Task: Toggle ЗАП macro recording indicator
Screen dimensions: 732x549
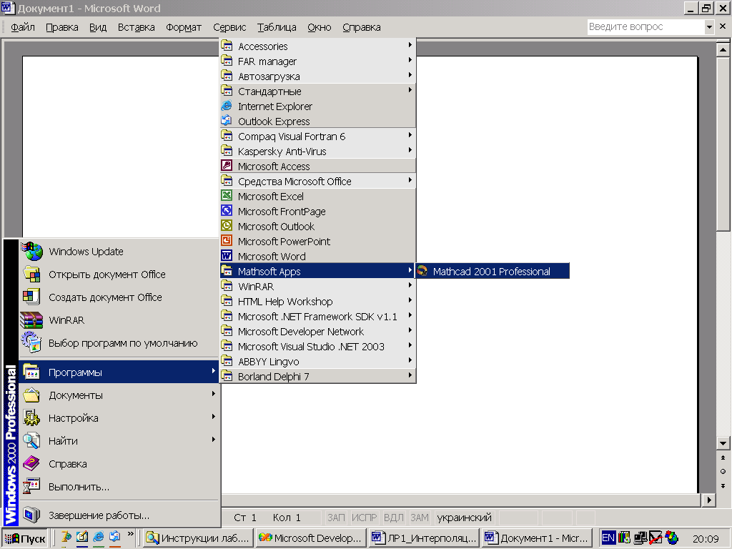Action: (x=336, y=518)
